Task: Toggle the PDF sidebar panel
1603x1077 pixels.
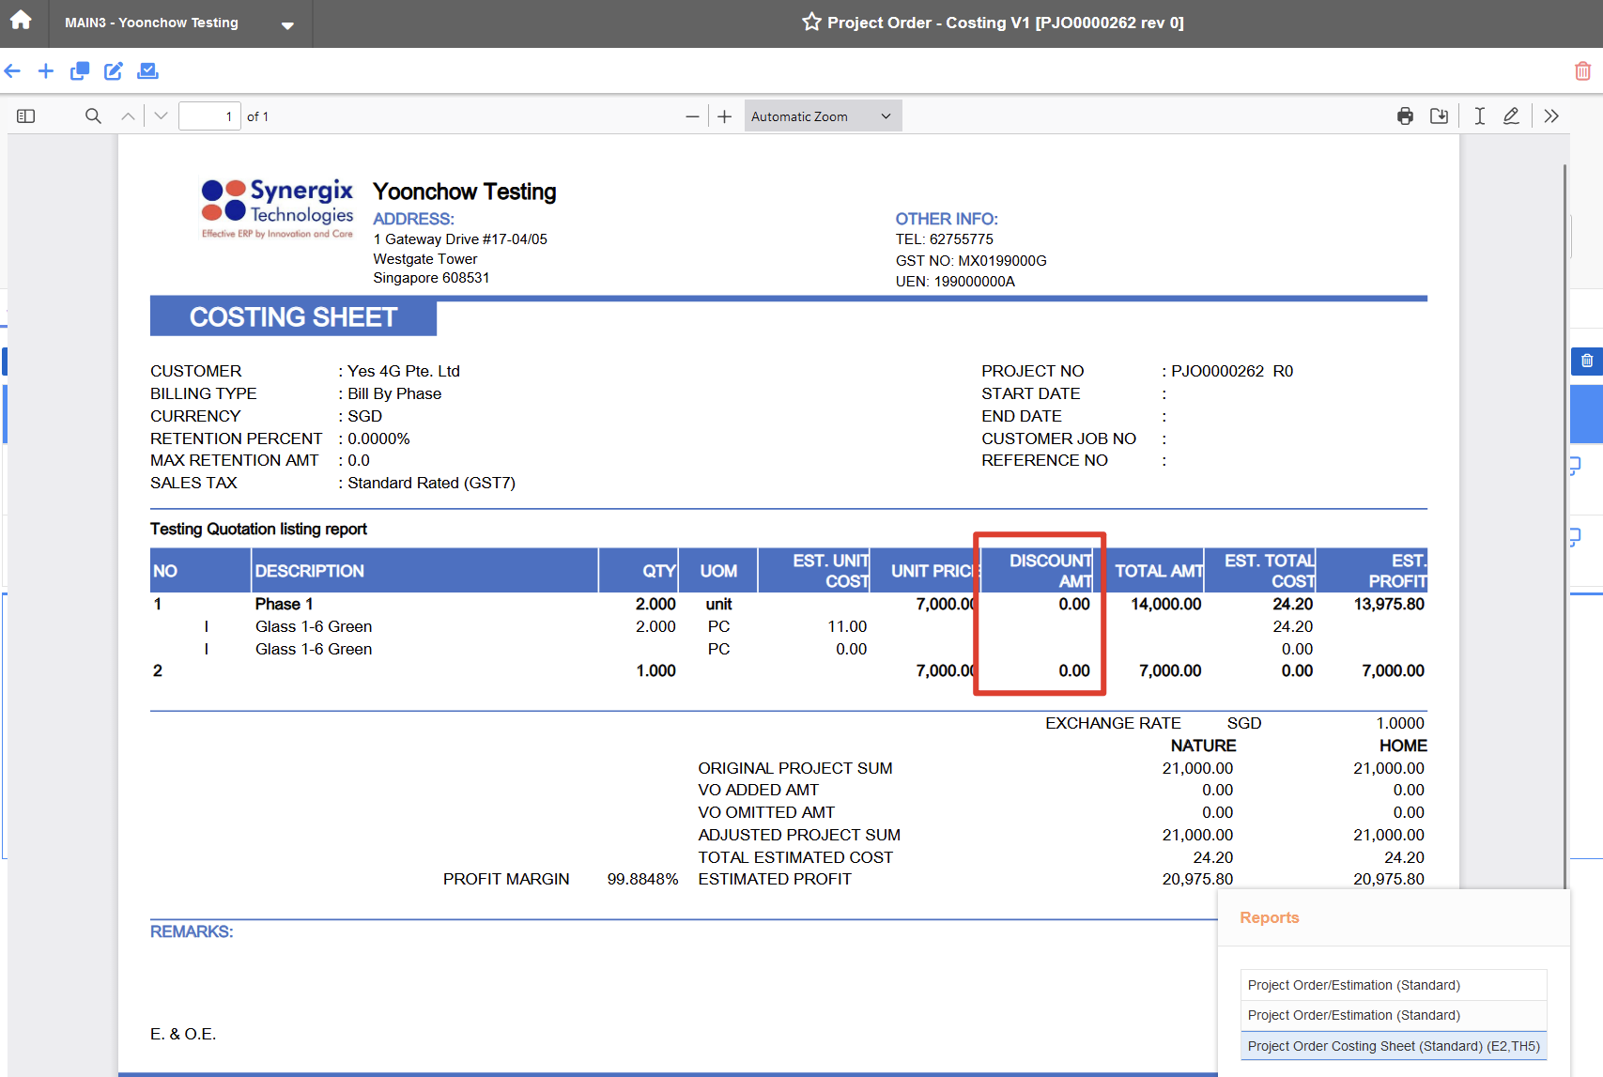Action: click(x=26, y=116)
